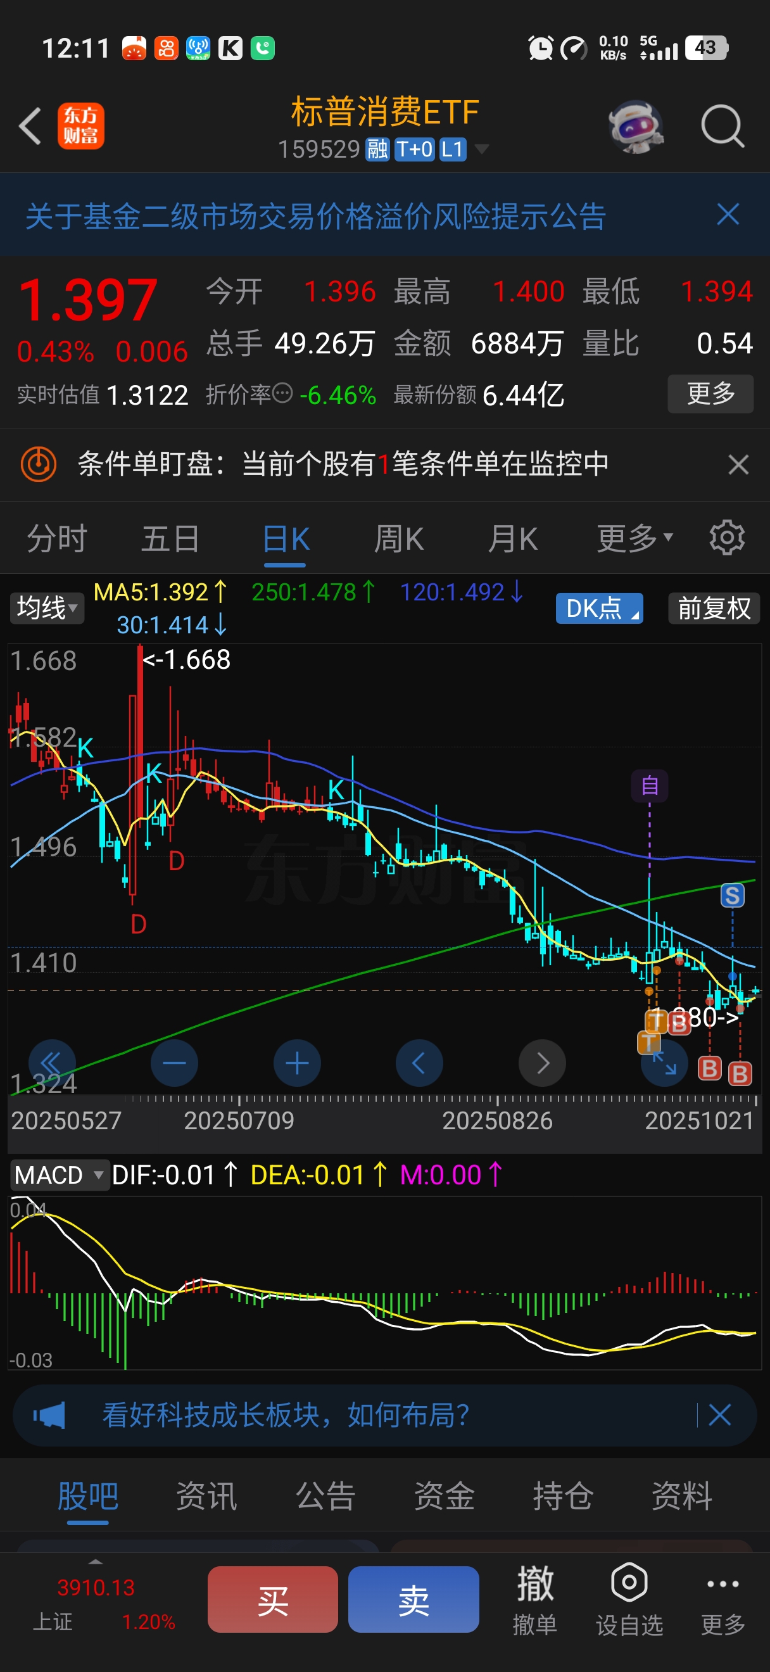Open the 均线 indicator dropdown
Viewport: 770px width, 1672px height.
click(47, 608)
